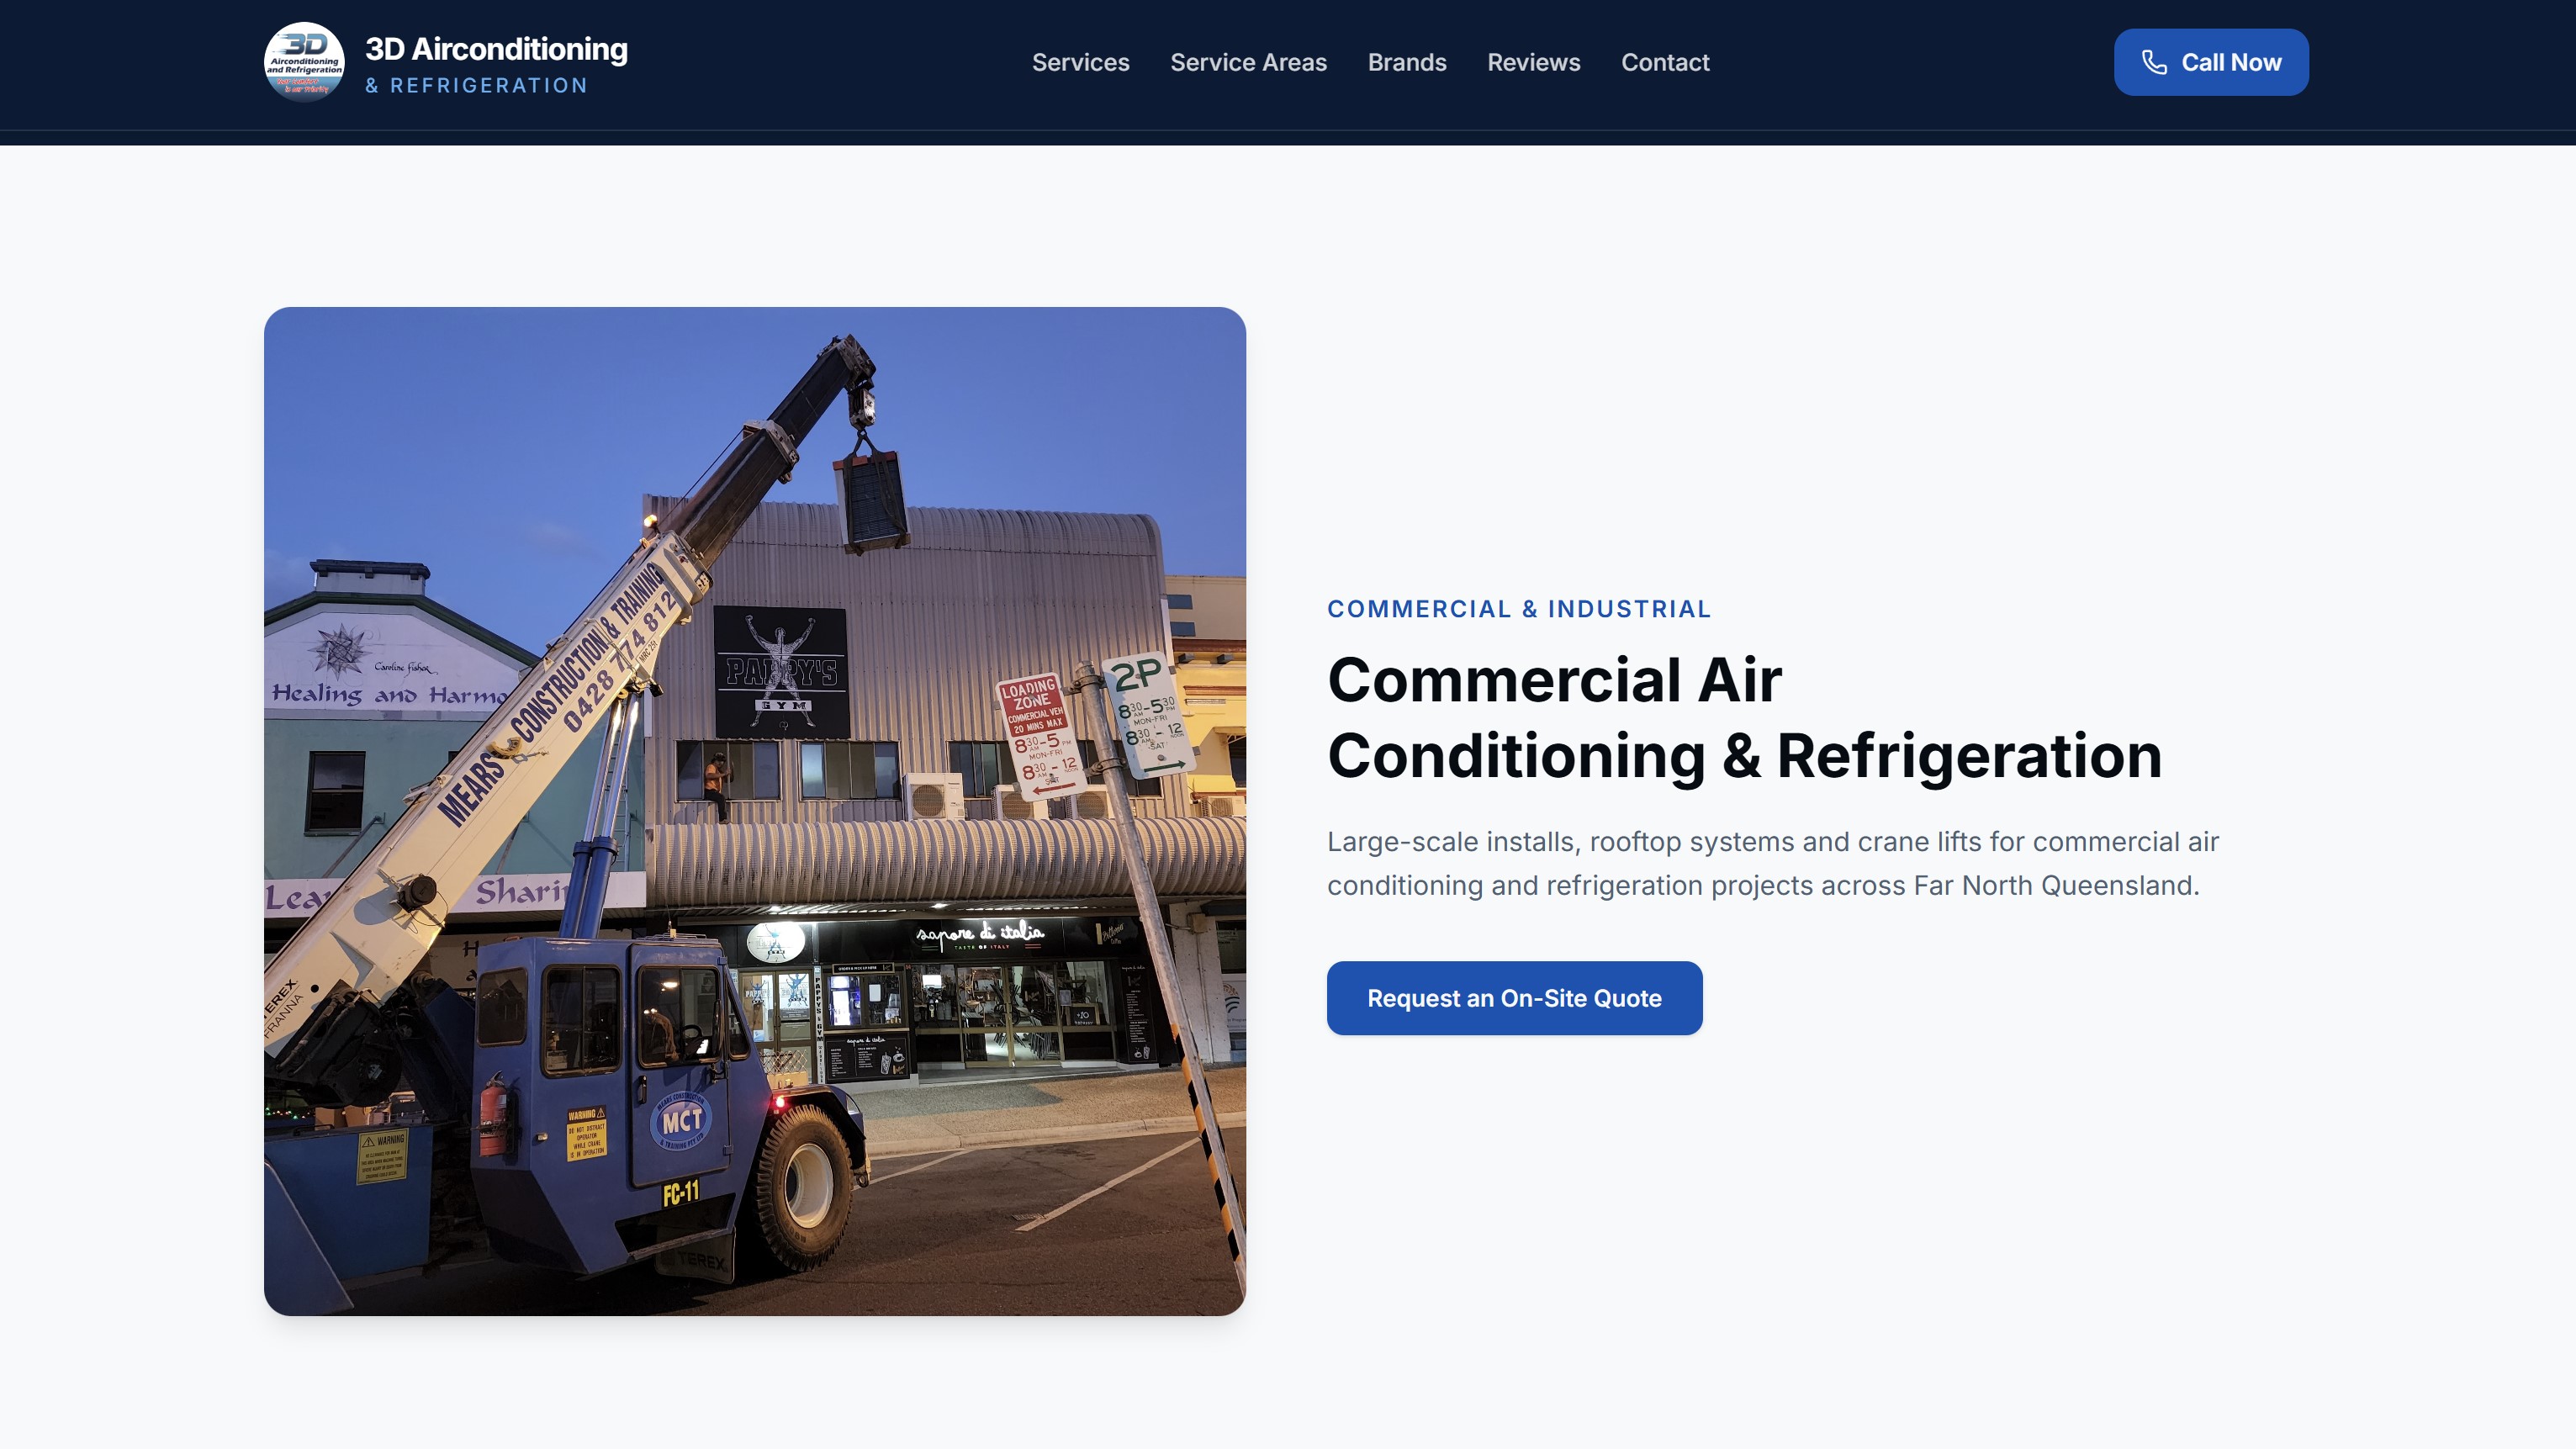The image size is (2576, 1449).
Task: Open the Brands navigation link
Action: coord(1406,62)
